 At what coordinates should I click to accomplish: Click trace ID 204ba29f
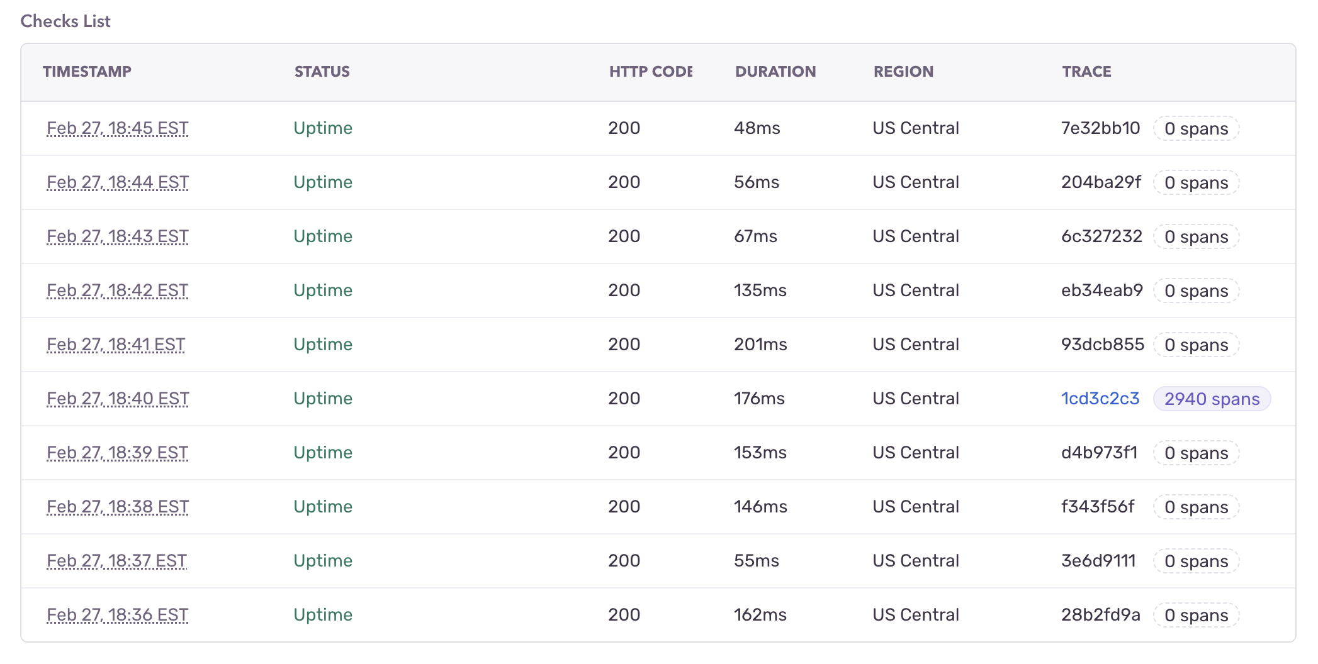(x=1101, y=182)
